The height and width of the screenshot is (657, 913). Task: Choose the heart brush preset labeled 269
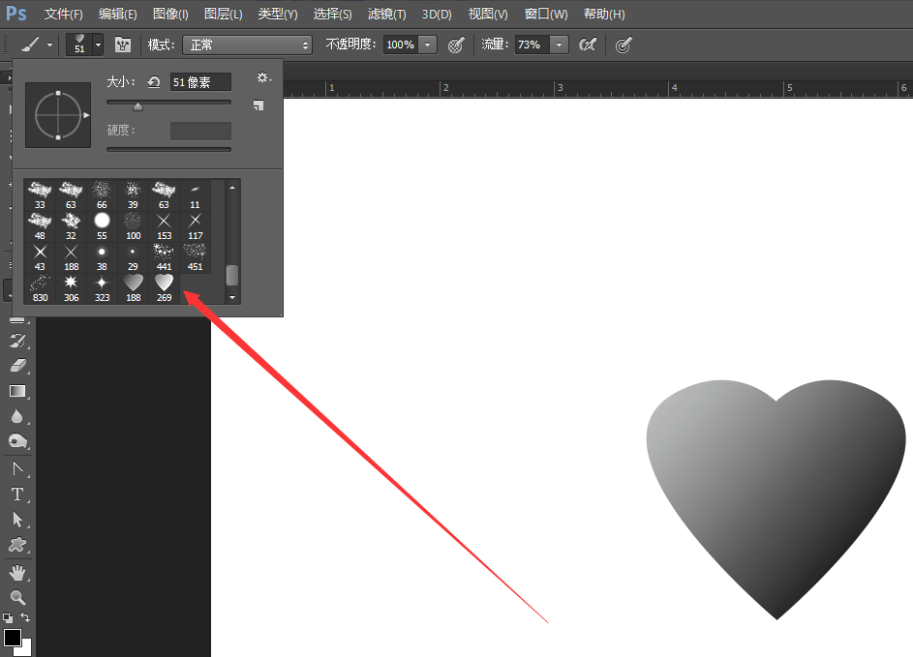(165, 288)
